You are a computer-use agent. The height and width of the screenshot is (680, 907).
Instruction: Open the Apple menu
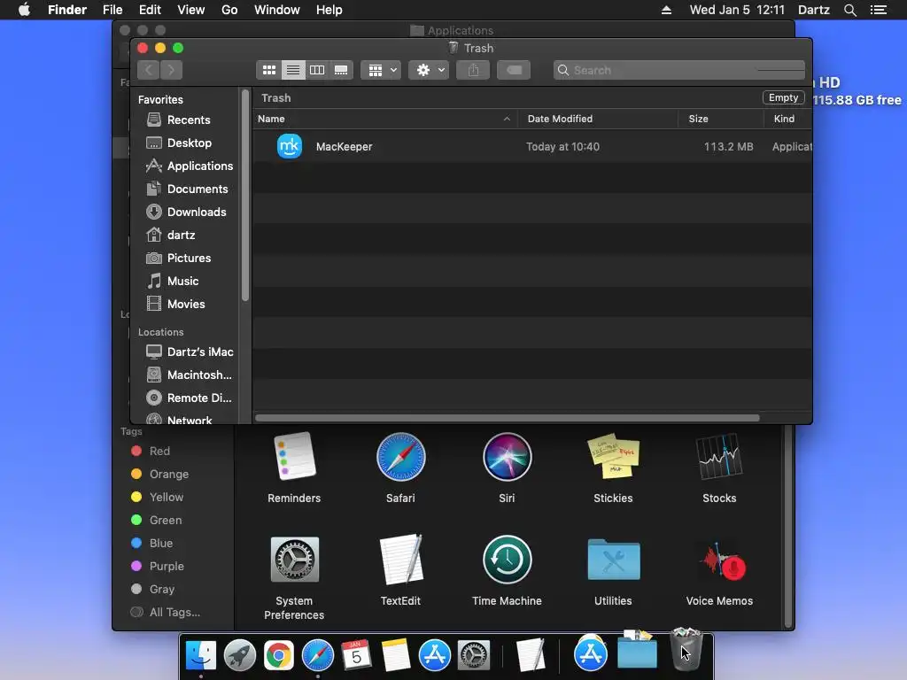click(x=24, y=10)
